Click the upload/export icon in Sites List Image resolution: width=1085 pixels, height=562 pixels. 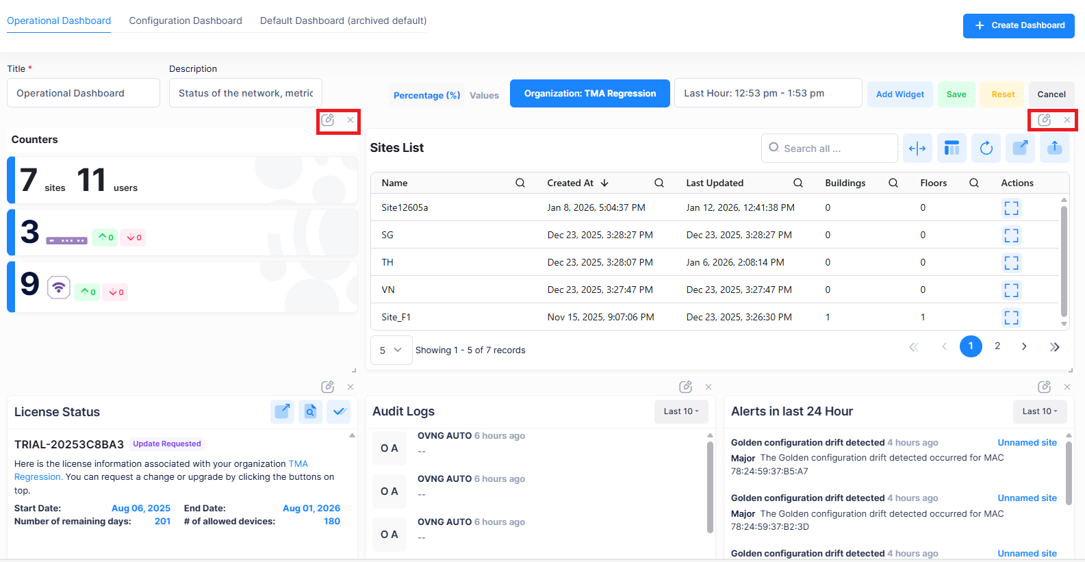click(1054, 149)
